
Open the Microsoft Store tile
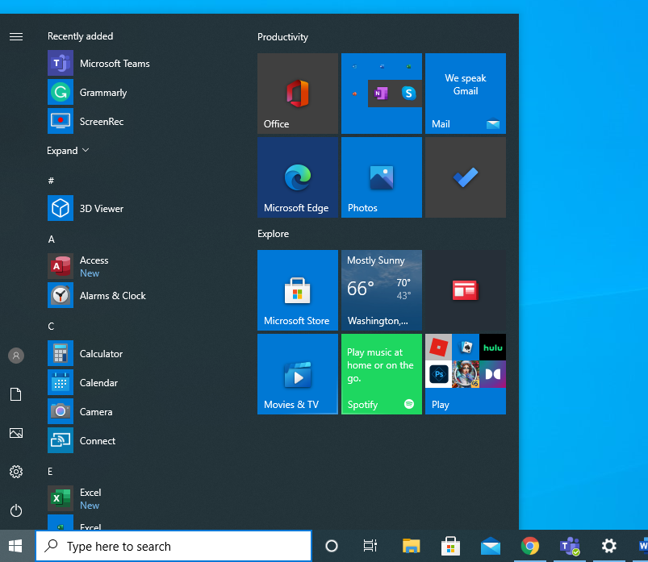coord(298,290)
